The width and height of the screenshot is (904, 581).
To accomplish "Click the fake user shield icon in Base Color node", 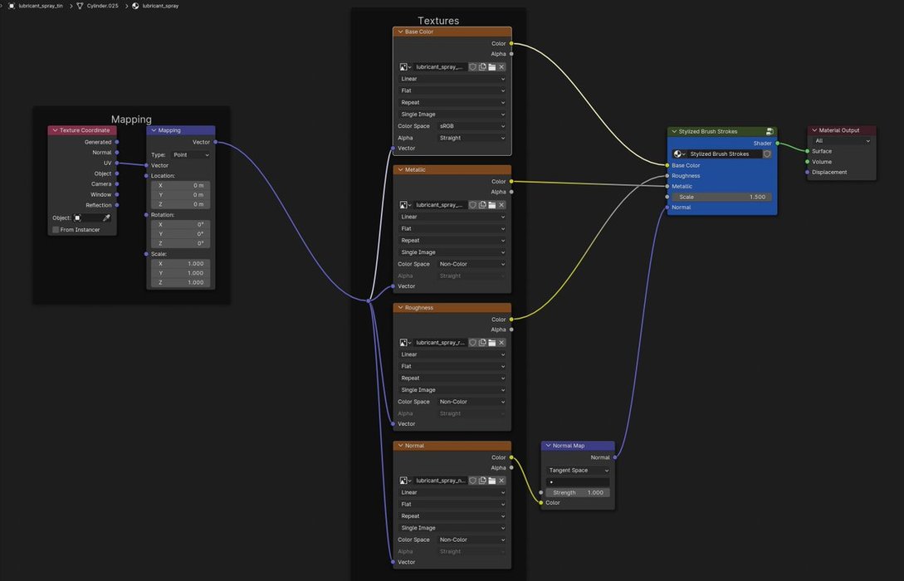I will pos(472,67).
